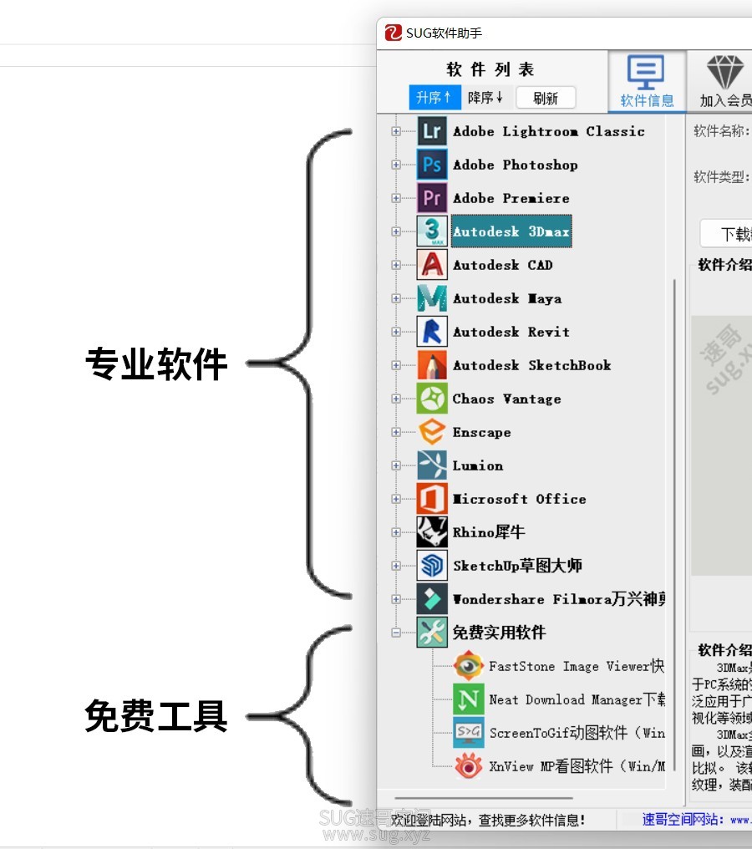Select Autodesk SketchBook in the list
The image size is (752, 849).
[x=531, y=365]
